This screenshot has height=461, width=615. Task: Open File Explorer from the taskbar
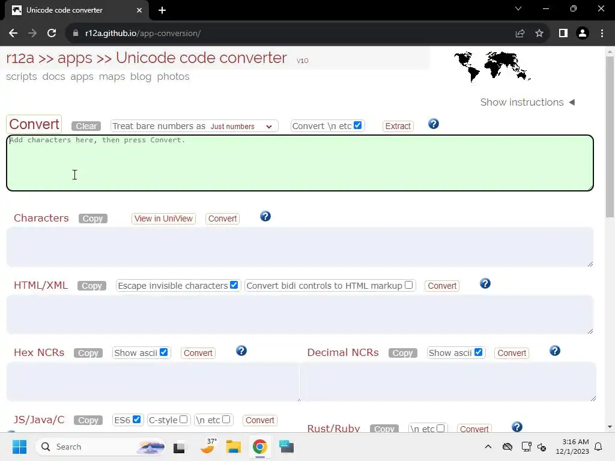pyautogui.click(x=234, y=447)
